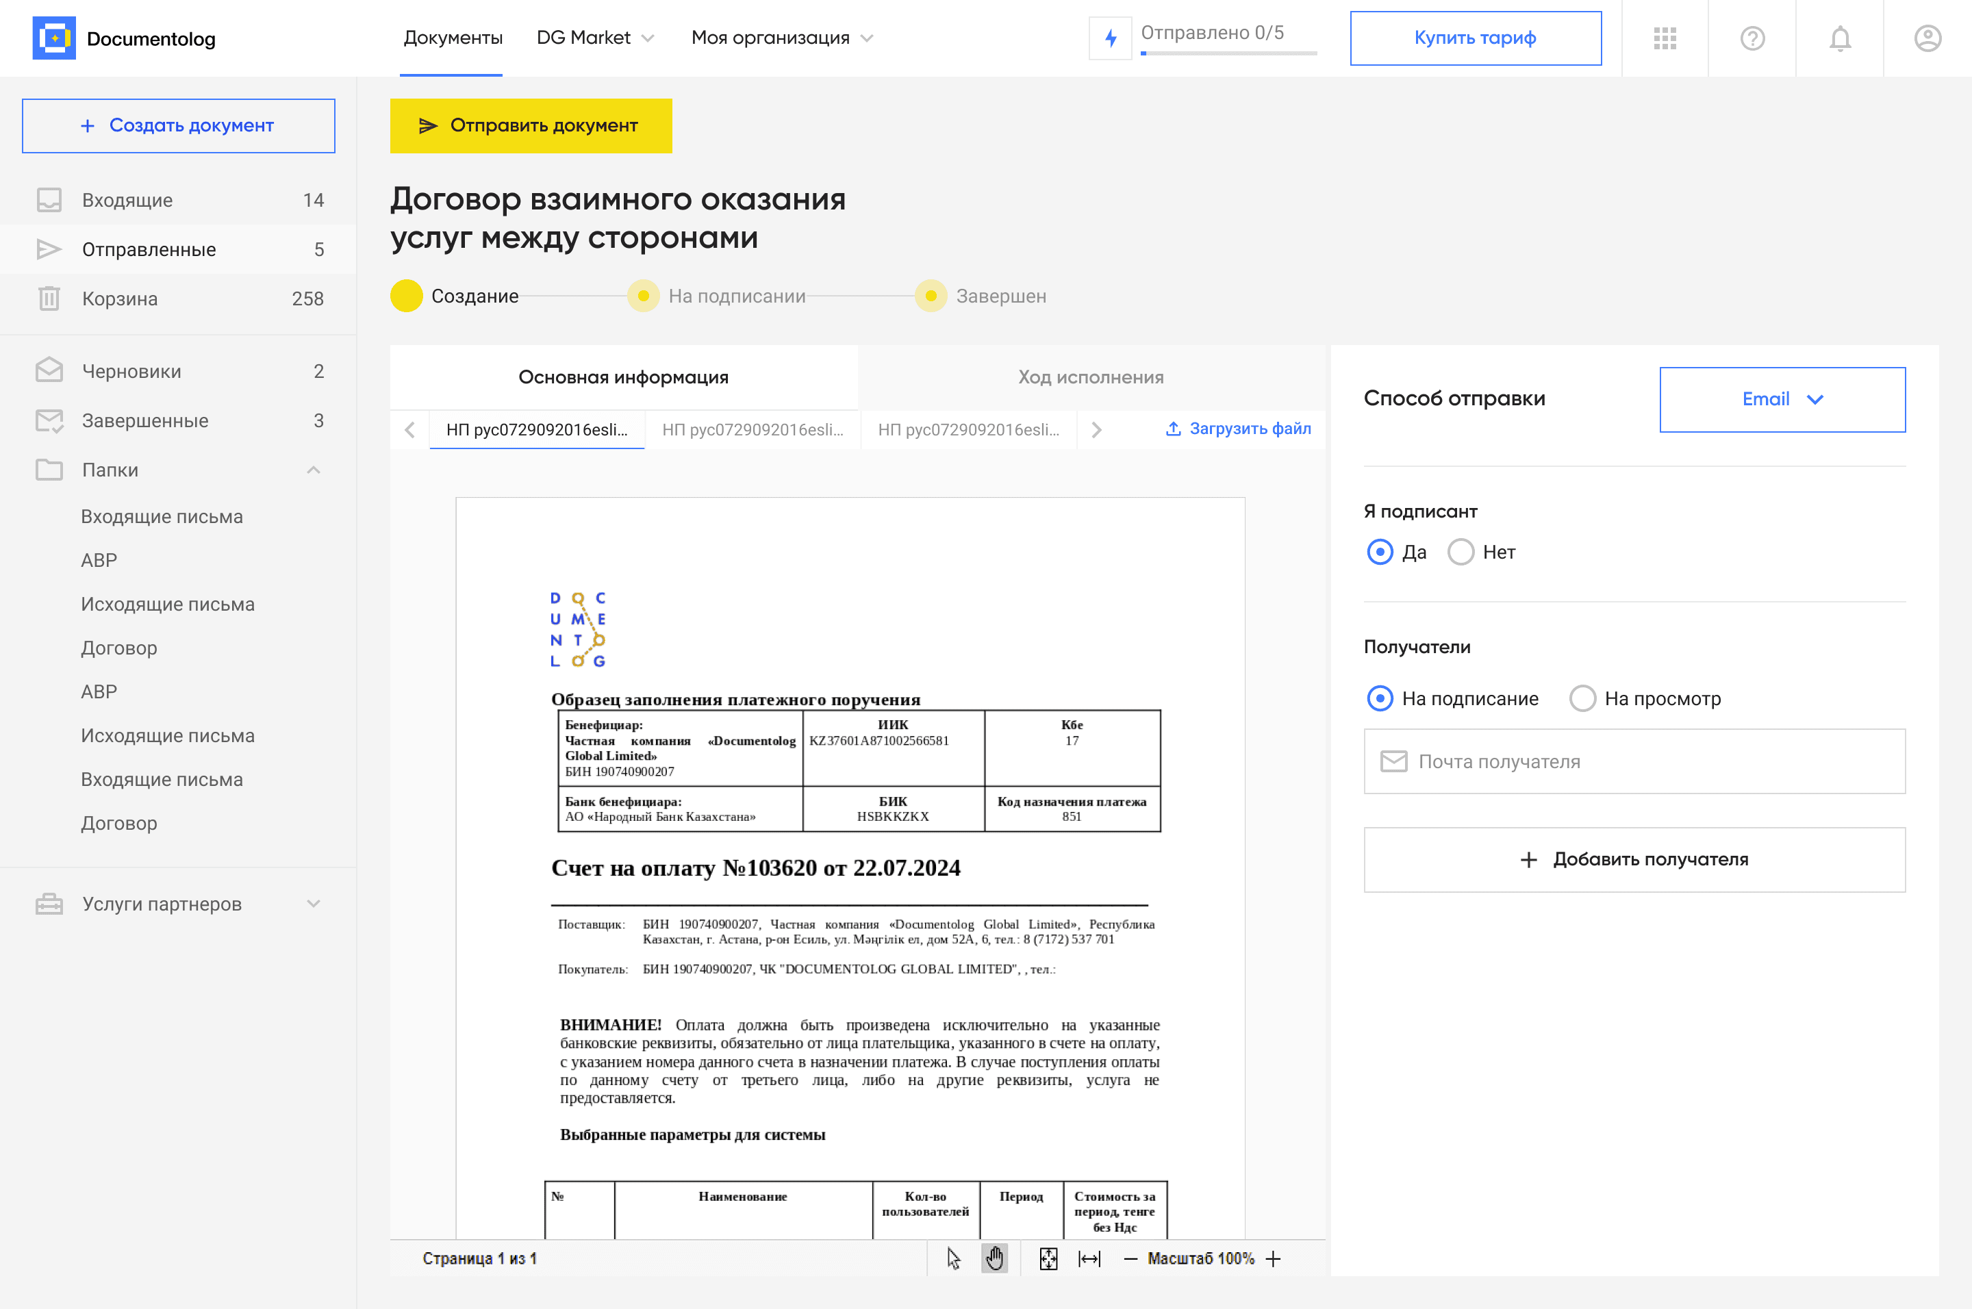Select 'Нет' for Я подписант
This screenshot has width=1972, height=1309.
point(1461,552)
